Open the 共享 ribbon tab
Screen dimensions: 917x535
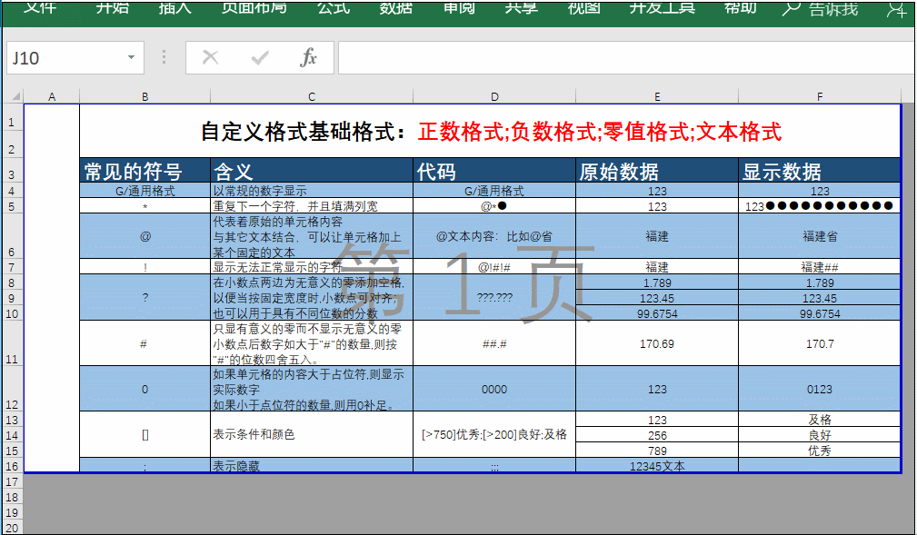(x=522, y=7)
